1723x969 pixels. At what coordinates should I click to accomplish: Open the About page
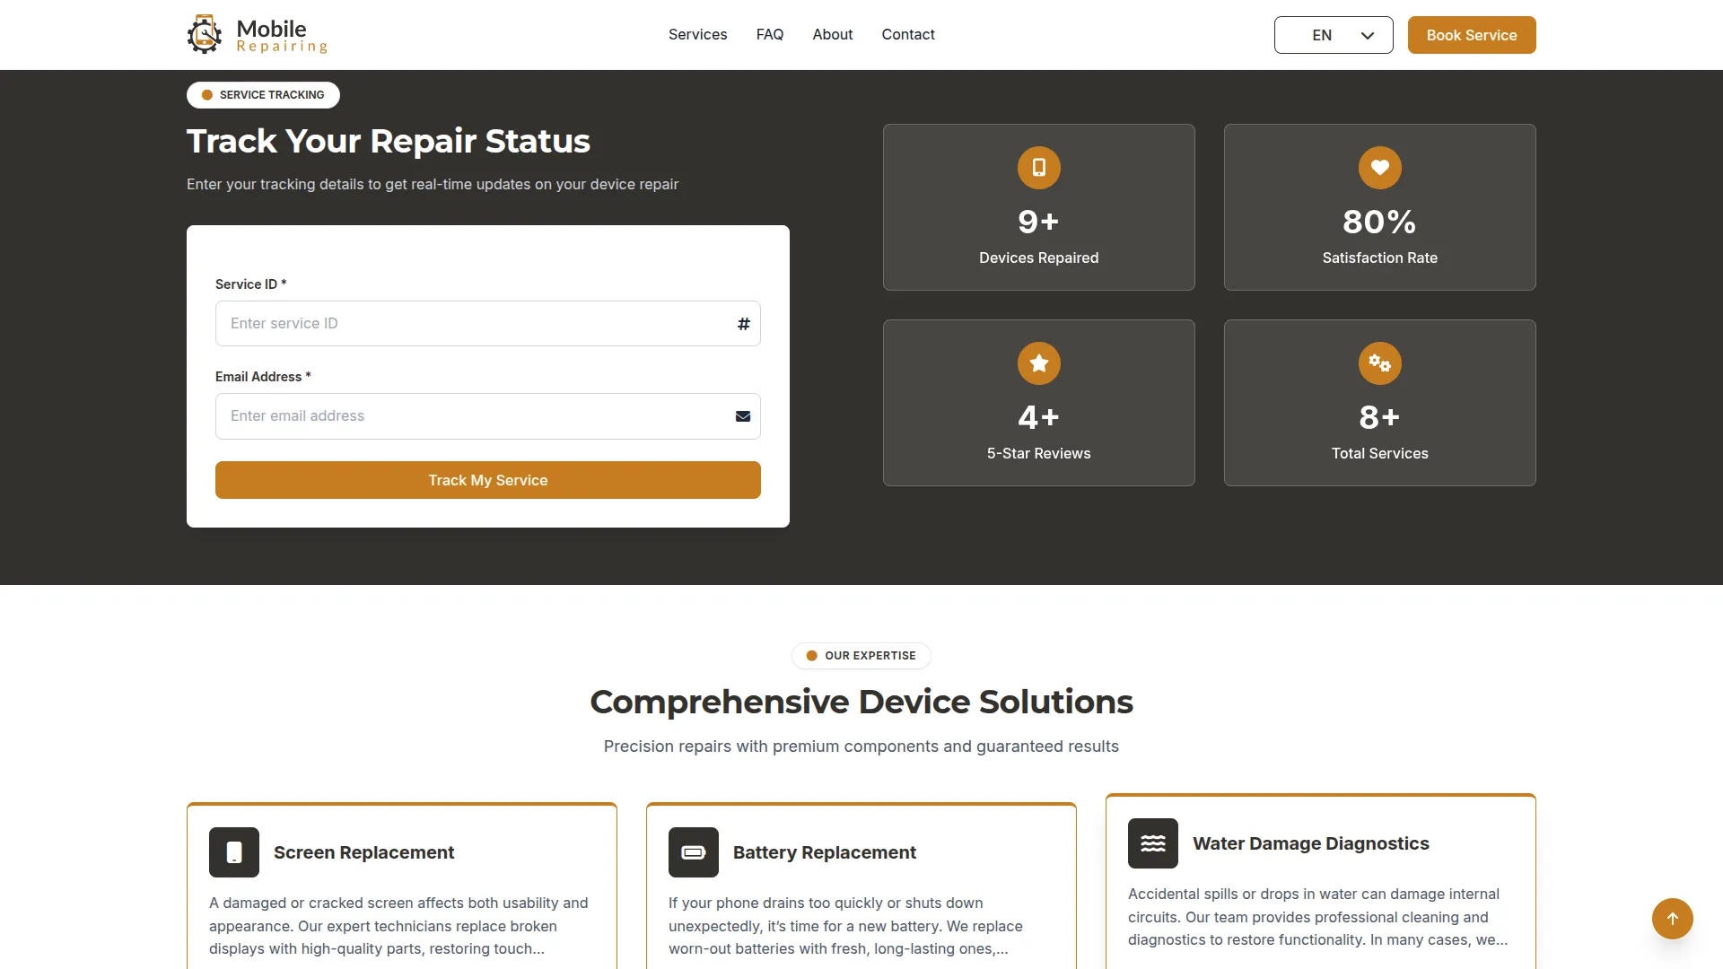coord(832,34)
